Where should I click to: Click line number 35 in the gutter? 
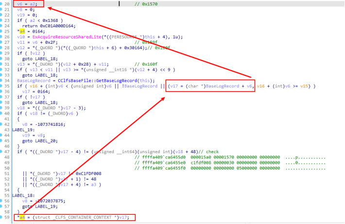click(x=7, y=86)
